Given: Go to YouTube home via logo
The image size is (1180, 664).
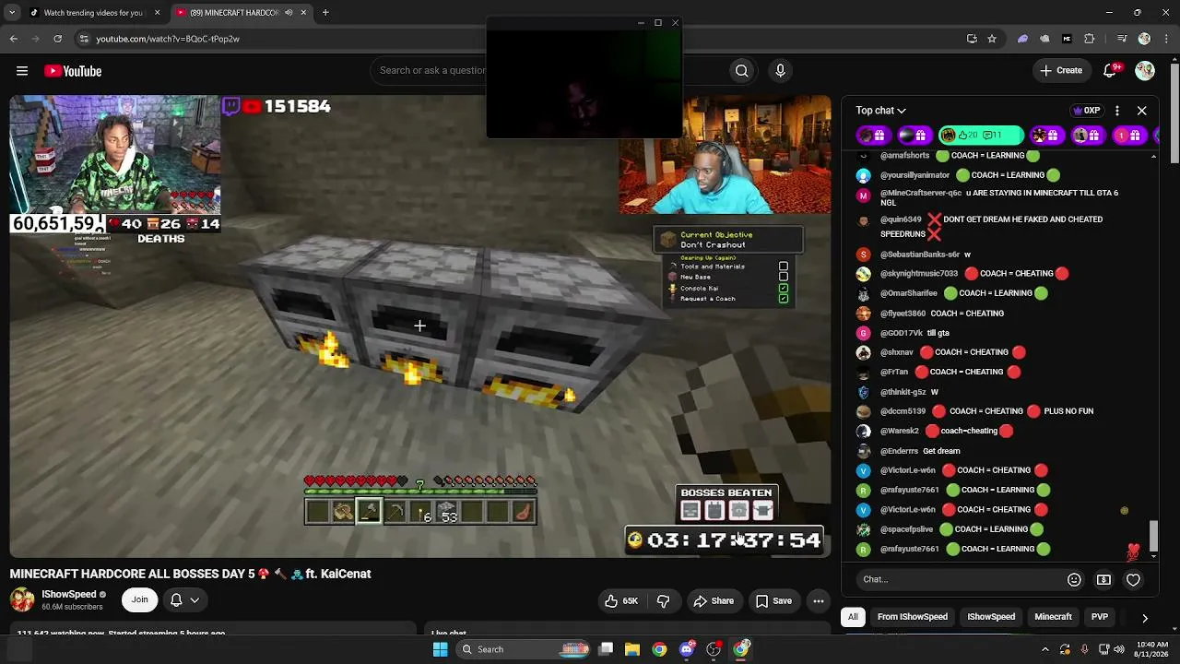Looking at the screenshot, I should coord(73,71).
